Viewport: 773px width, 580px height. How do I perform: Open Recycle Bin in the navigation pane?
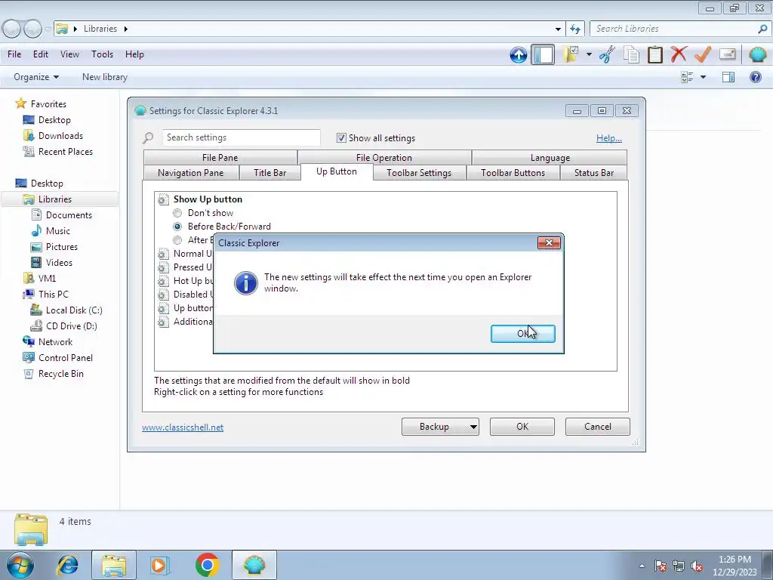tap(60, 373)
